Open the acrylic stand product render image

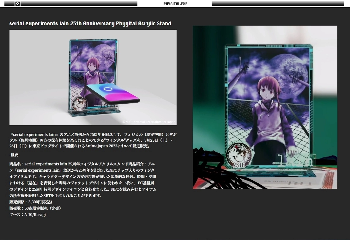click(x=93, y=77)
